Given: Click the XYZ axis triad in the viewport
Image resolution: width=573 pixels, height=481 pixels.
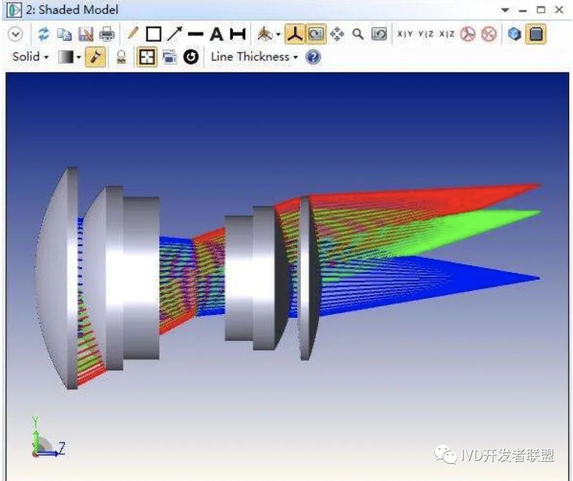Looking at the screenshot, I should coord(48,437).
